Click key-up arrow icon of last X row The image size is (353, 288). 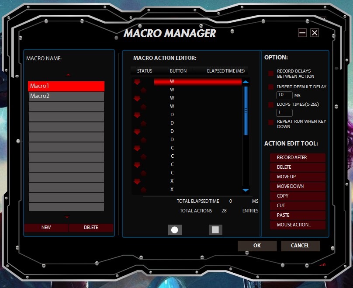[143, 190]
